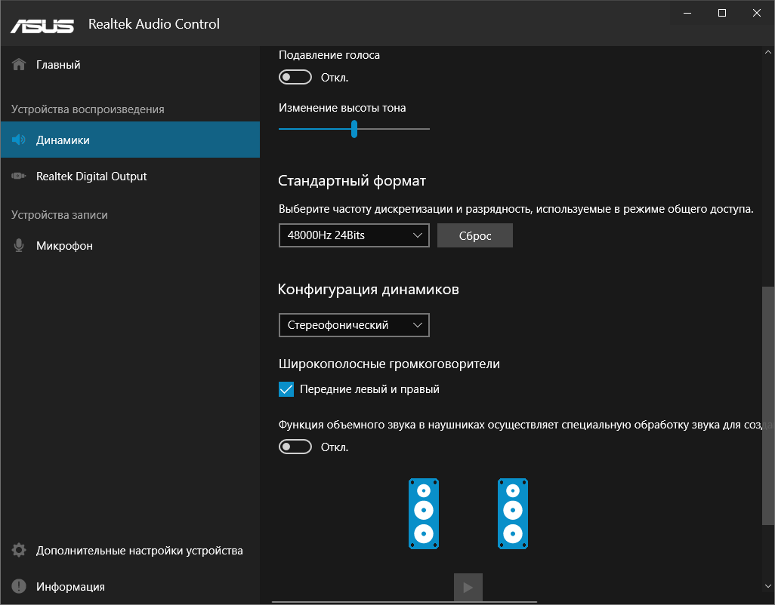Enable headphone surround sound toggle
This screenshot has height=605, width=775.
[x=295, y=447]
